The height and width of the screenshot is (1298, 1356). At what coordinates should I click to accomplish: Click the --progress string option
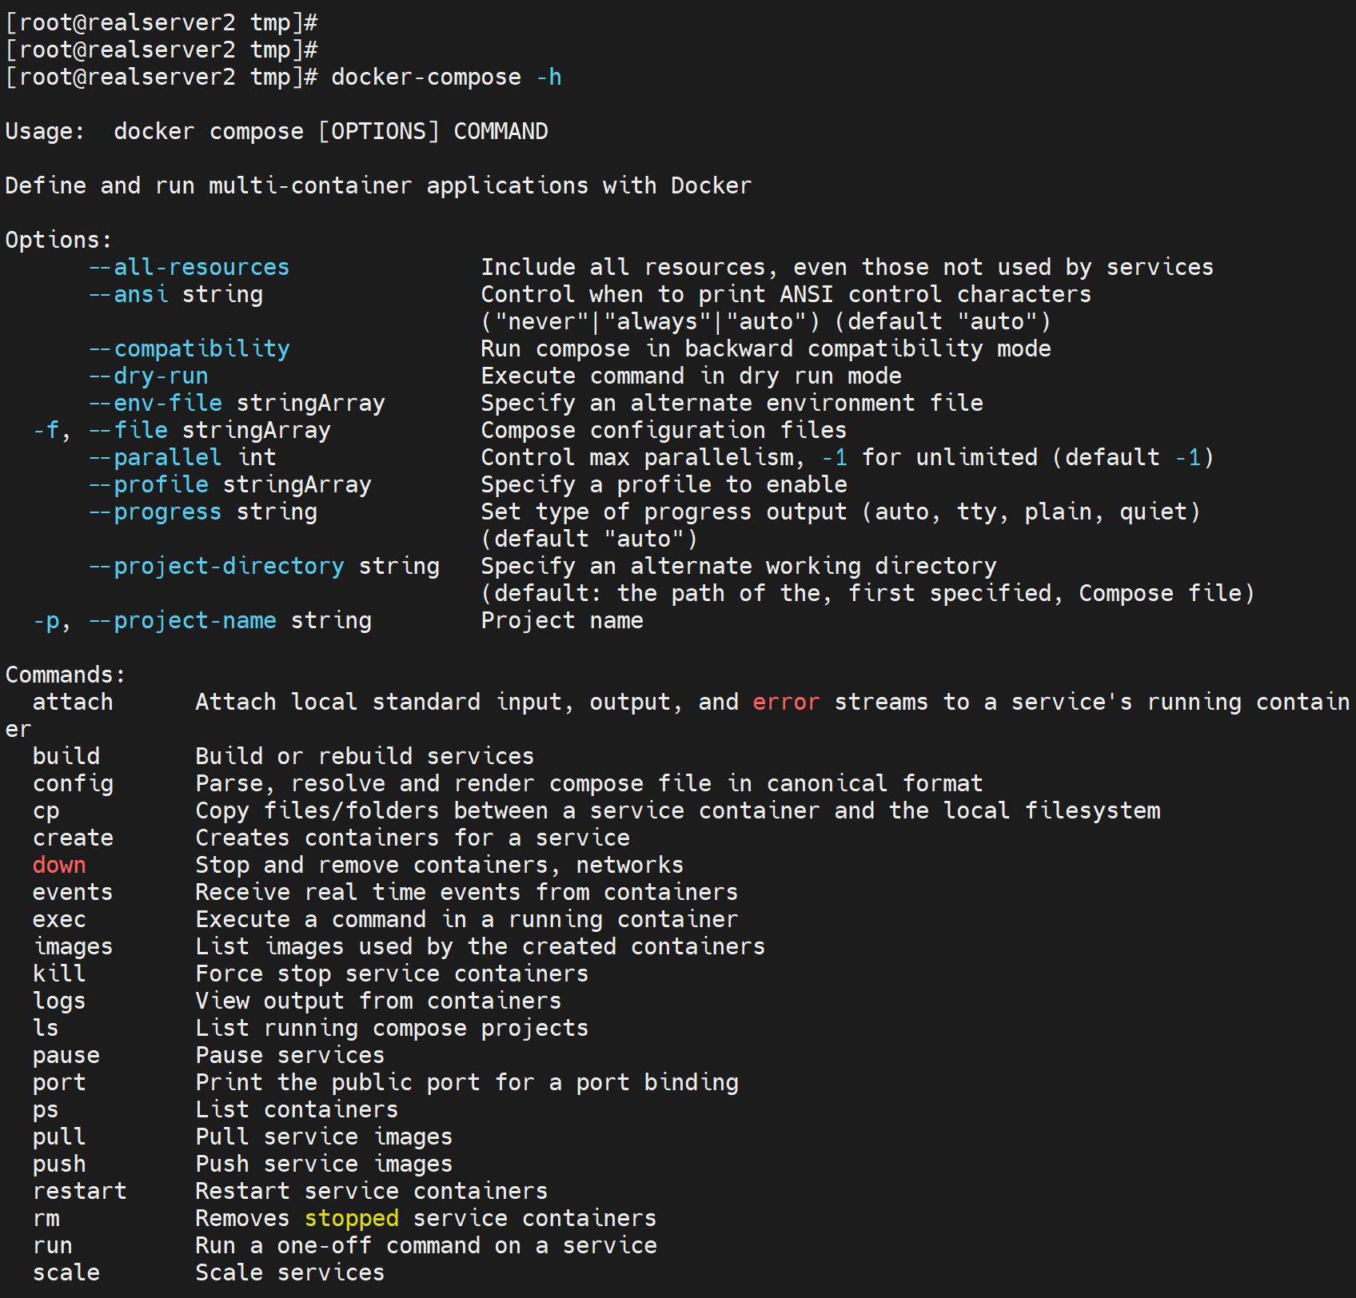click(202, 512)
